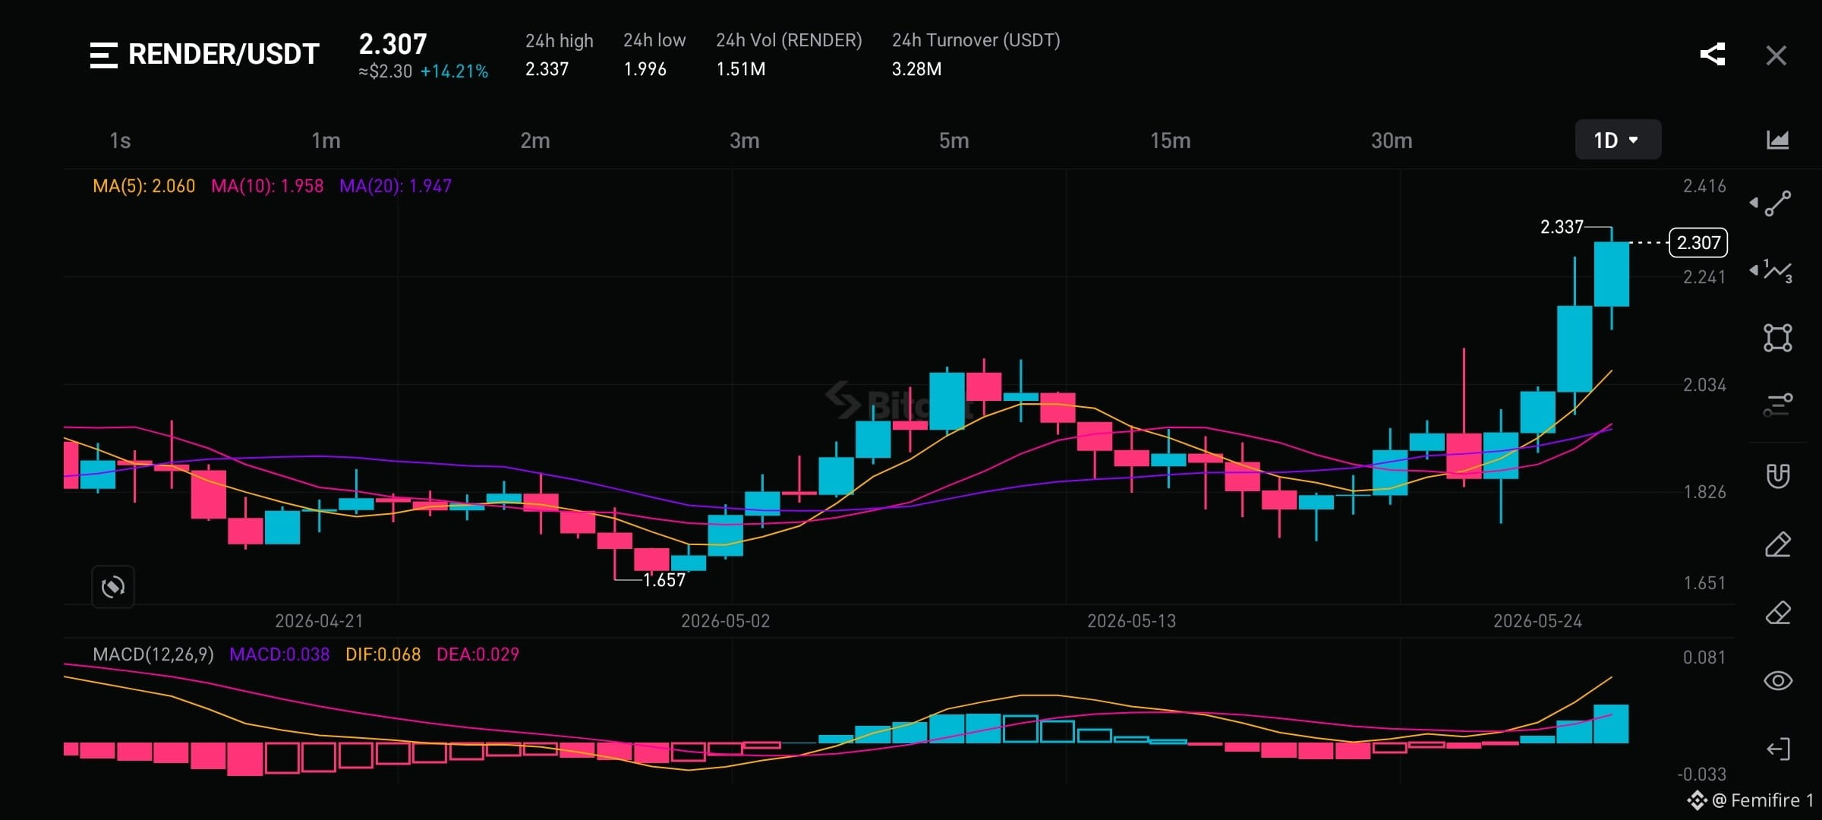Select the rectangle shape drawing tool
Viewport: 1822px width, 820px height.
coord(1778,338)
